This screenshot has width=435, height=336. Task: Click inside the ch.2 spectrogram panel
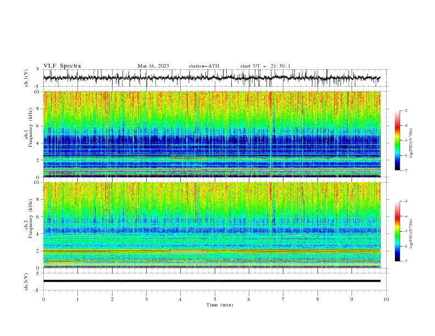(x=211, y=225)
